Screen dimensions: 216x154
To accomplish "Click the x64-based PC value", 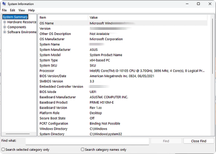I will point(100,60).
